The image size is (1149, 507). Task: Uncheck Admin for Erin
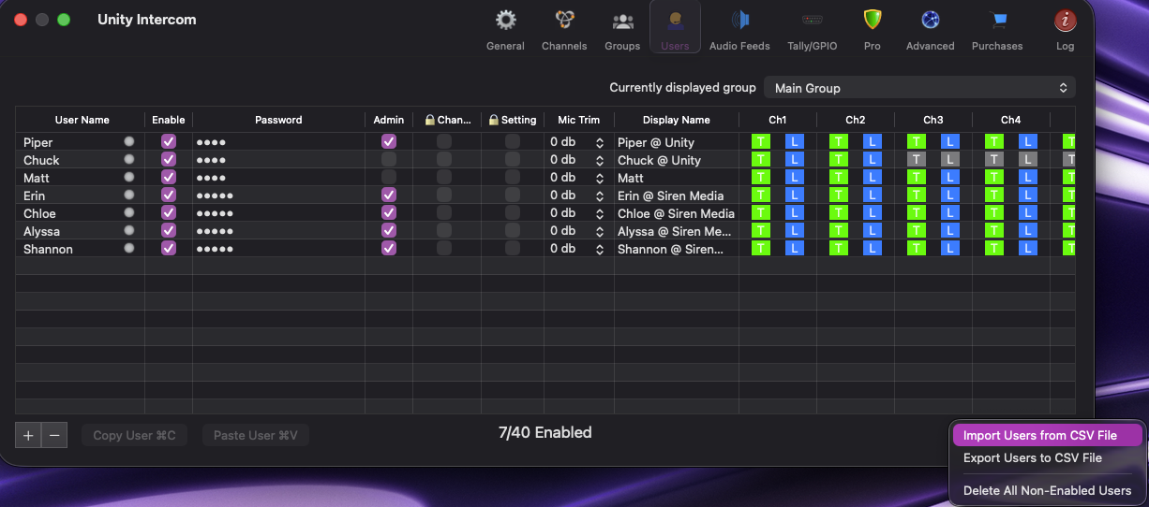(x=389, y=195)
